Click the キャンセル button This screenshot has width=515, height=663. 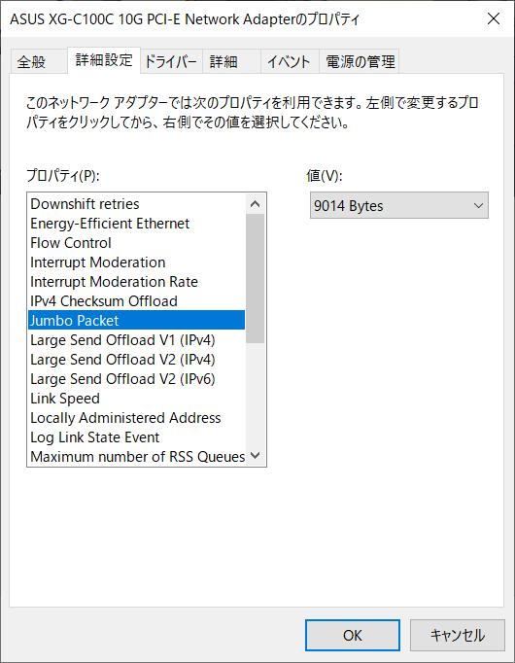457,635
